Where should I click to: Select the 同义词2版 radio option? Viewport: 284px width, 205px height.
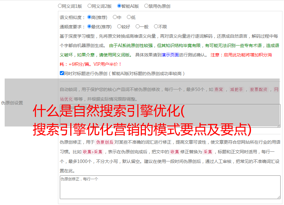(89, 6)
